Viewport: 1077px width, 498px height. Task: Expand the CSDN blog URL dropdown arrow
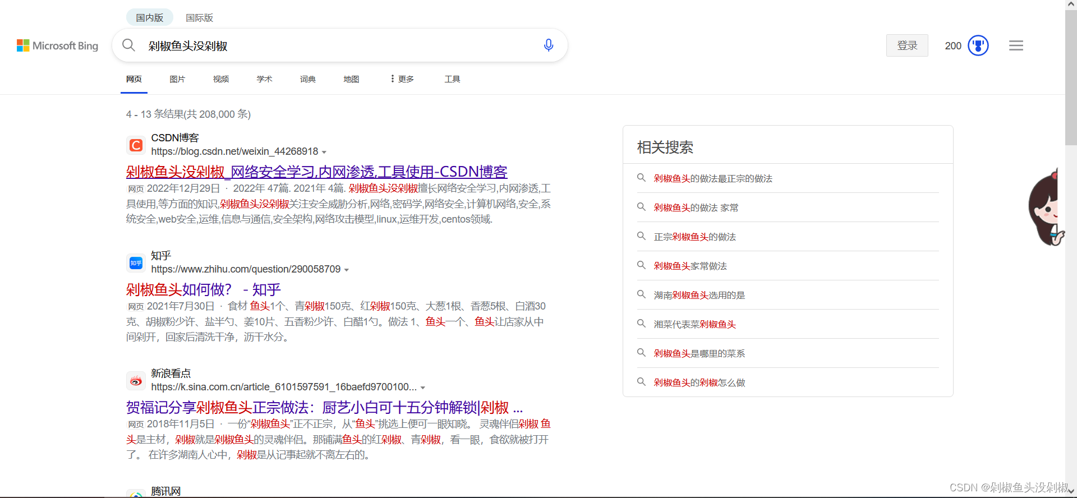pos(324,152)
